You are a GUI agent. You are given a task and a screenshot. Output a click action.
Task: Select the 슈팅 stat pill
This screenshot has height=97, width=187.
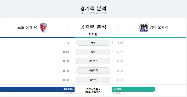[x=93, y=52]
